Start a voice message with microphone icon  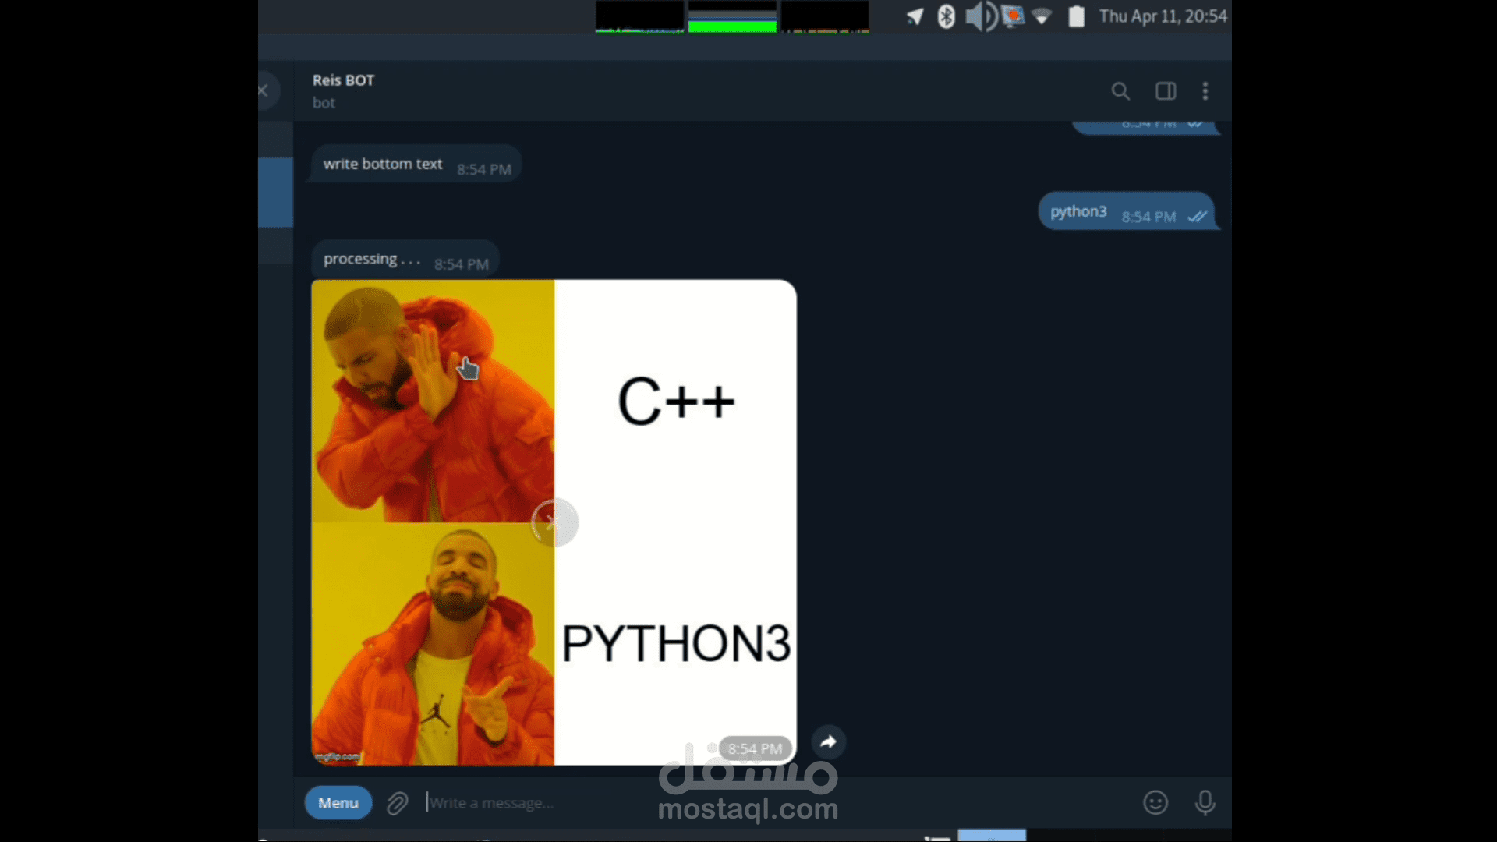[x=1205, y=802]
